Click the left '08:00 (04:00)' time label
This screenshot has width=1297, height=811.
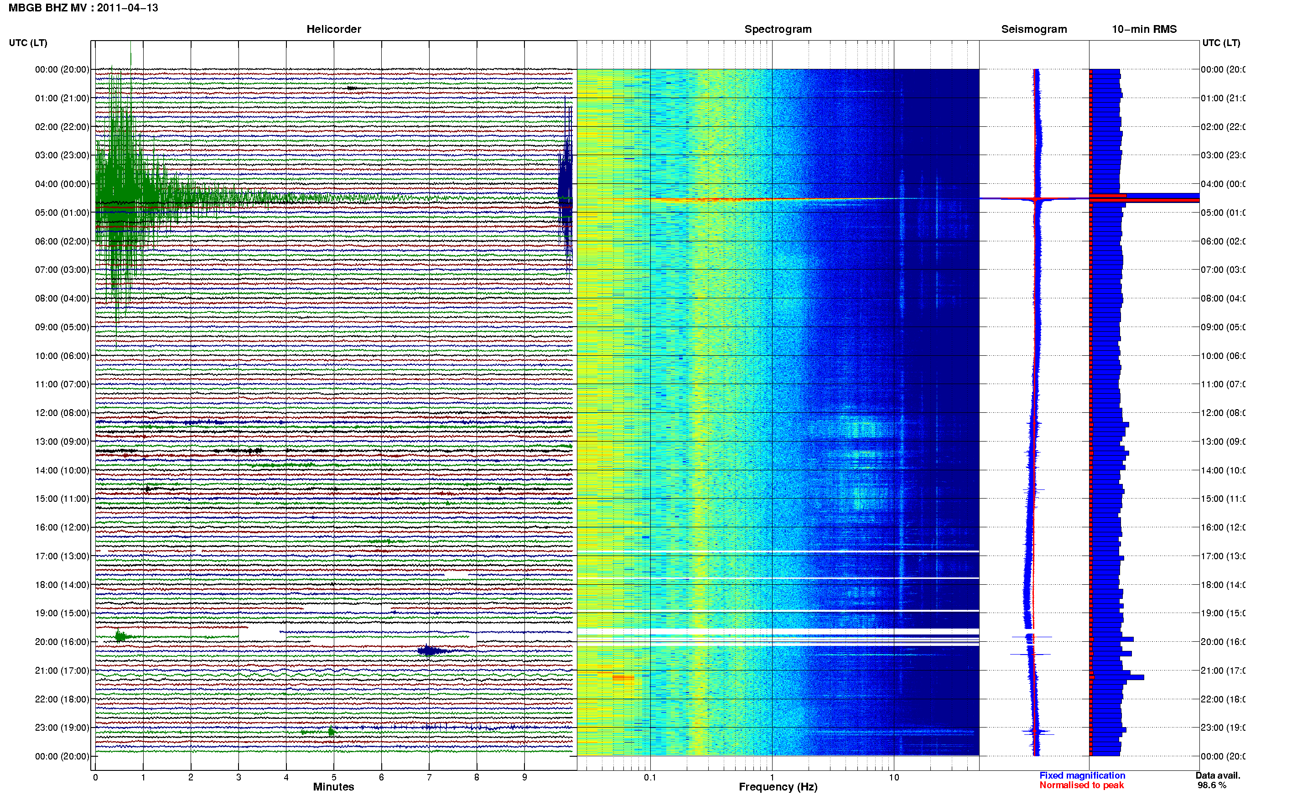(x=62, y=298)
